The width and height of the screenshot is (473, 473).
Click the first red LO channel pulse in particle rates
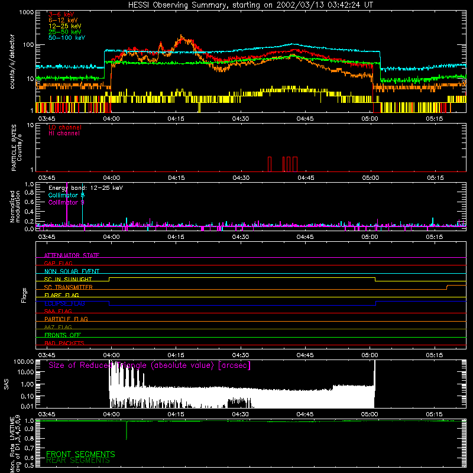(270, 164)
